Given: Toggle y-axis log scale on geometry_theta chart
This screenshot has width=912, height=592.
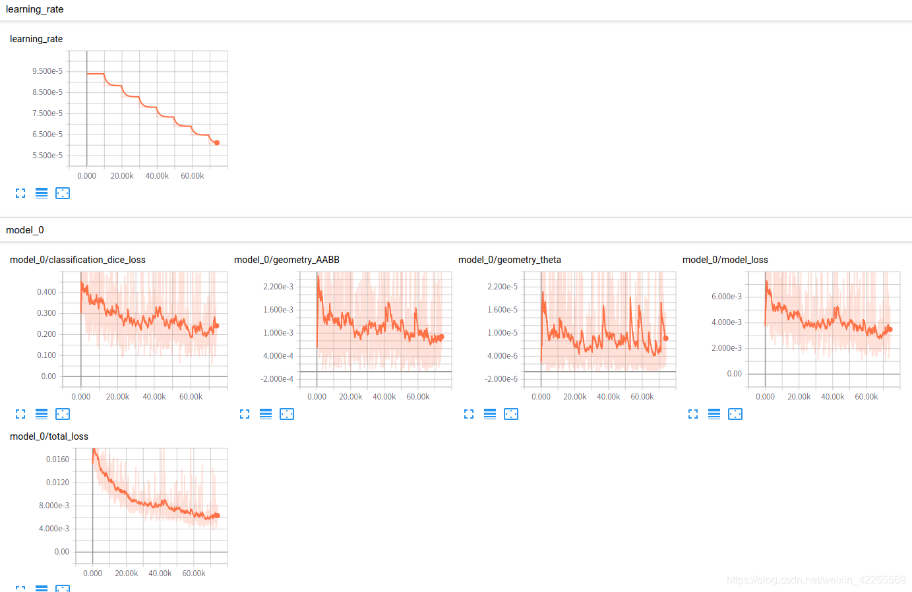Looking at the screenshot, I should tap(490, 414).
